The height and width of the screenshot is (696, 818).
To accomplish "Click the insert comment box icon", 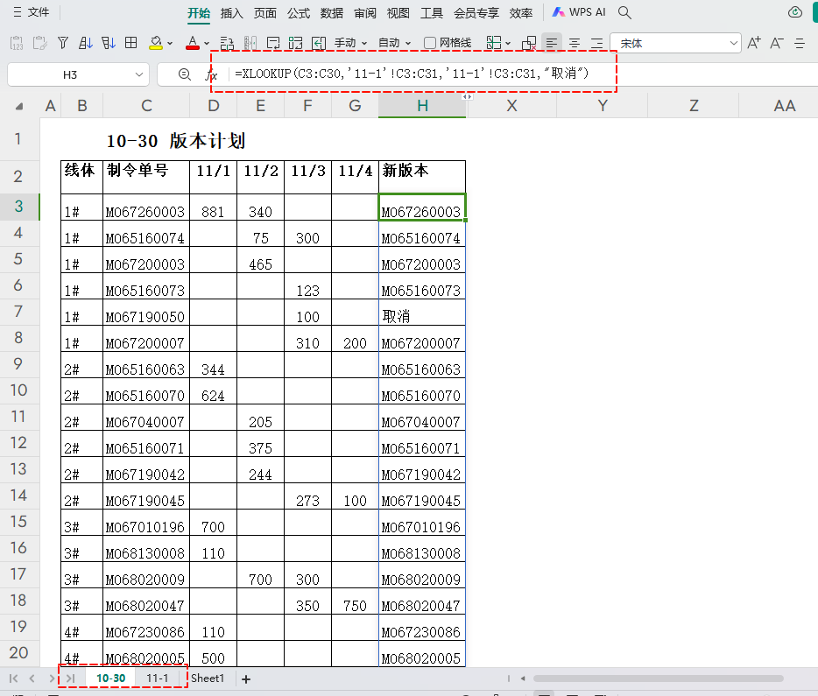I will click(x=273, y=43).
